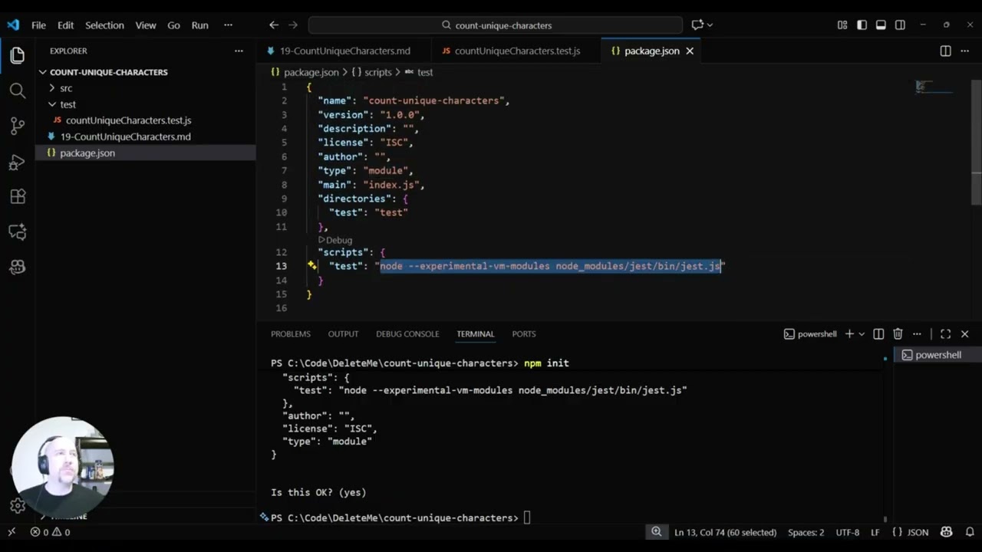Switch to the DEBUG CONSOLE tab

click(407, 334)
